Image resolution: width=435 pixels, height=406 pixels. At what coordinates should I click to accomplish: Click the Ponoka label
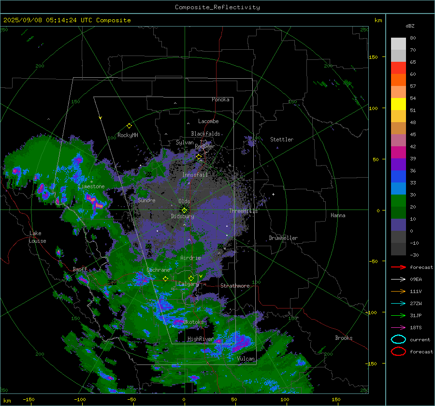pos(220,99)
